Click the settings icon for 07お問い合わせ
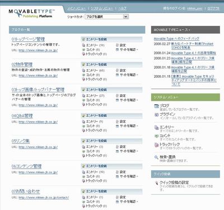 click(117, 197)
